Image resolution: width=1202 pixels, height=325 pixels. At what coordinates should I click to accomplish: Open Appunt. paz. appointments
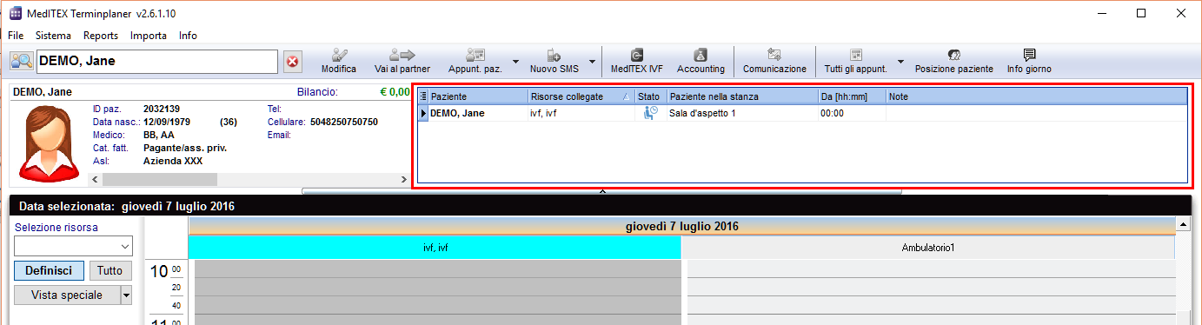pyautogui.click(x=475, y=60)
